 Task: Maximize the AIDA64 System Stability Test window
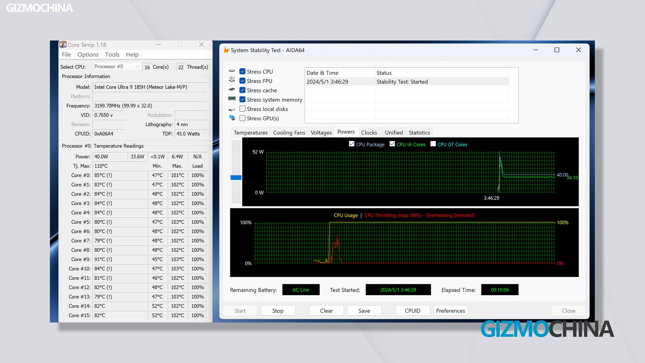tap(557, 50)
